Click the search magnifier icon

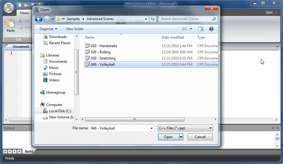(214, 19)
